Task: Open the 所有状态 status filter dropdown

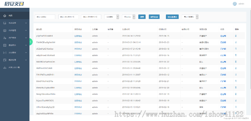Action: click(x=129, y=17)
